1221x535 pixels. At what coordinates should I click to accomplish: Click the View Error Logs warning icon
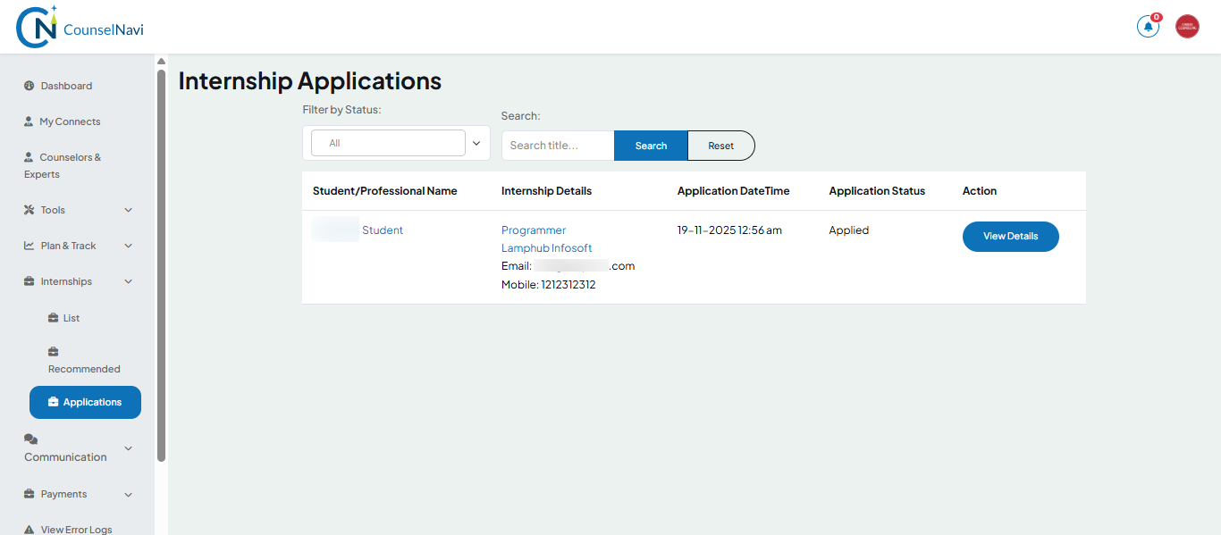click(28, 527)
